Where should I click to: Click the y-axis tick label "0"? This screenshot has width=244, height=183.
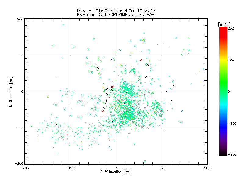[x=22, y=91]
